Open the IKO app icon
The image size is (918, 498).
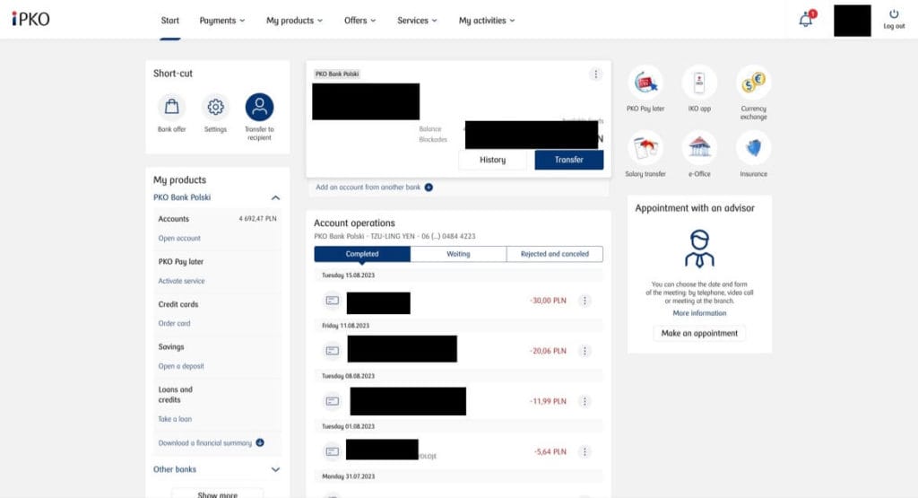pyautogui.click(x=699, y=83)
